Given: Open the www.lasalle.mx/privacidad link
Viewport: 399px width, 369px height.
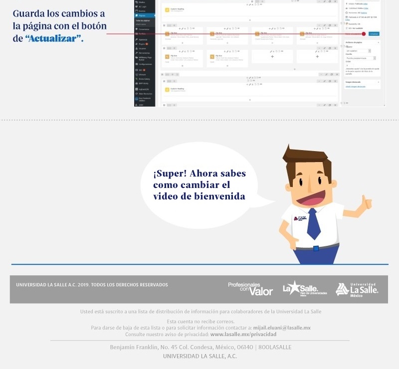Looking at the screenshot, I should point(243,334).
